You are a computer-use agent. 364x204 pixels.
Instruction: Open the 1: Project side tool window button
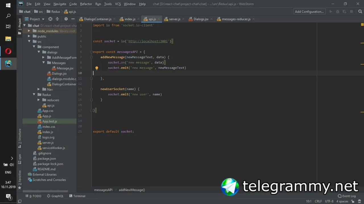pos(20,26)
